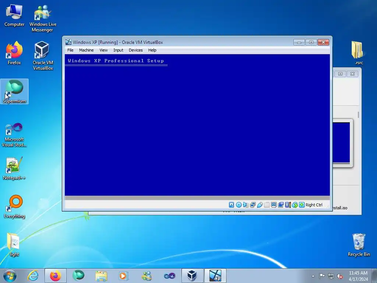This screenshot has width=377, height=283.
Task: Click the Show desktop strip
Action: [374, 276]
